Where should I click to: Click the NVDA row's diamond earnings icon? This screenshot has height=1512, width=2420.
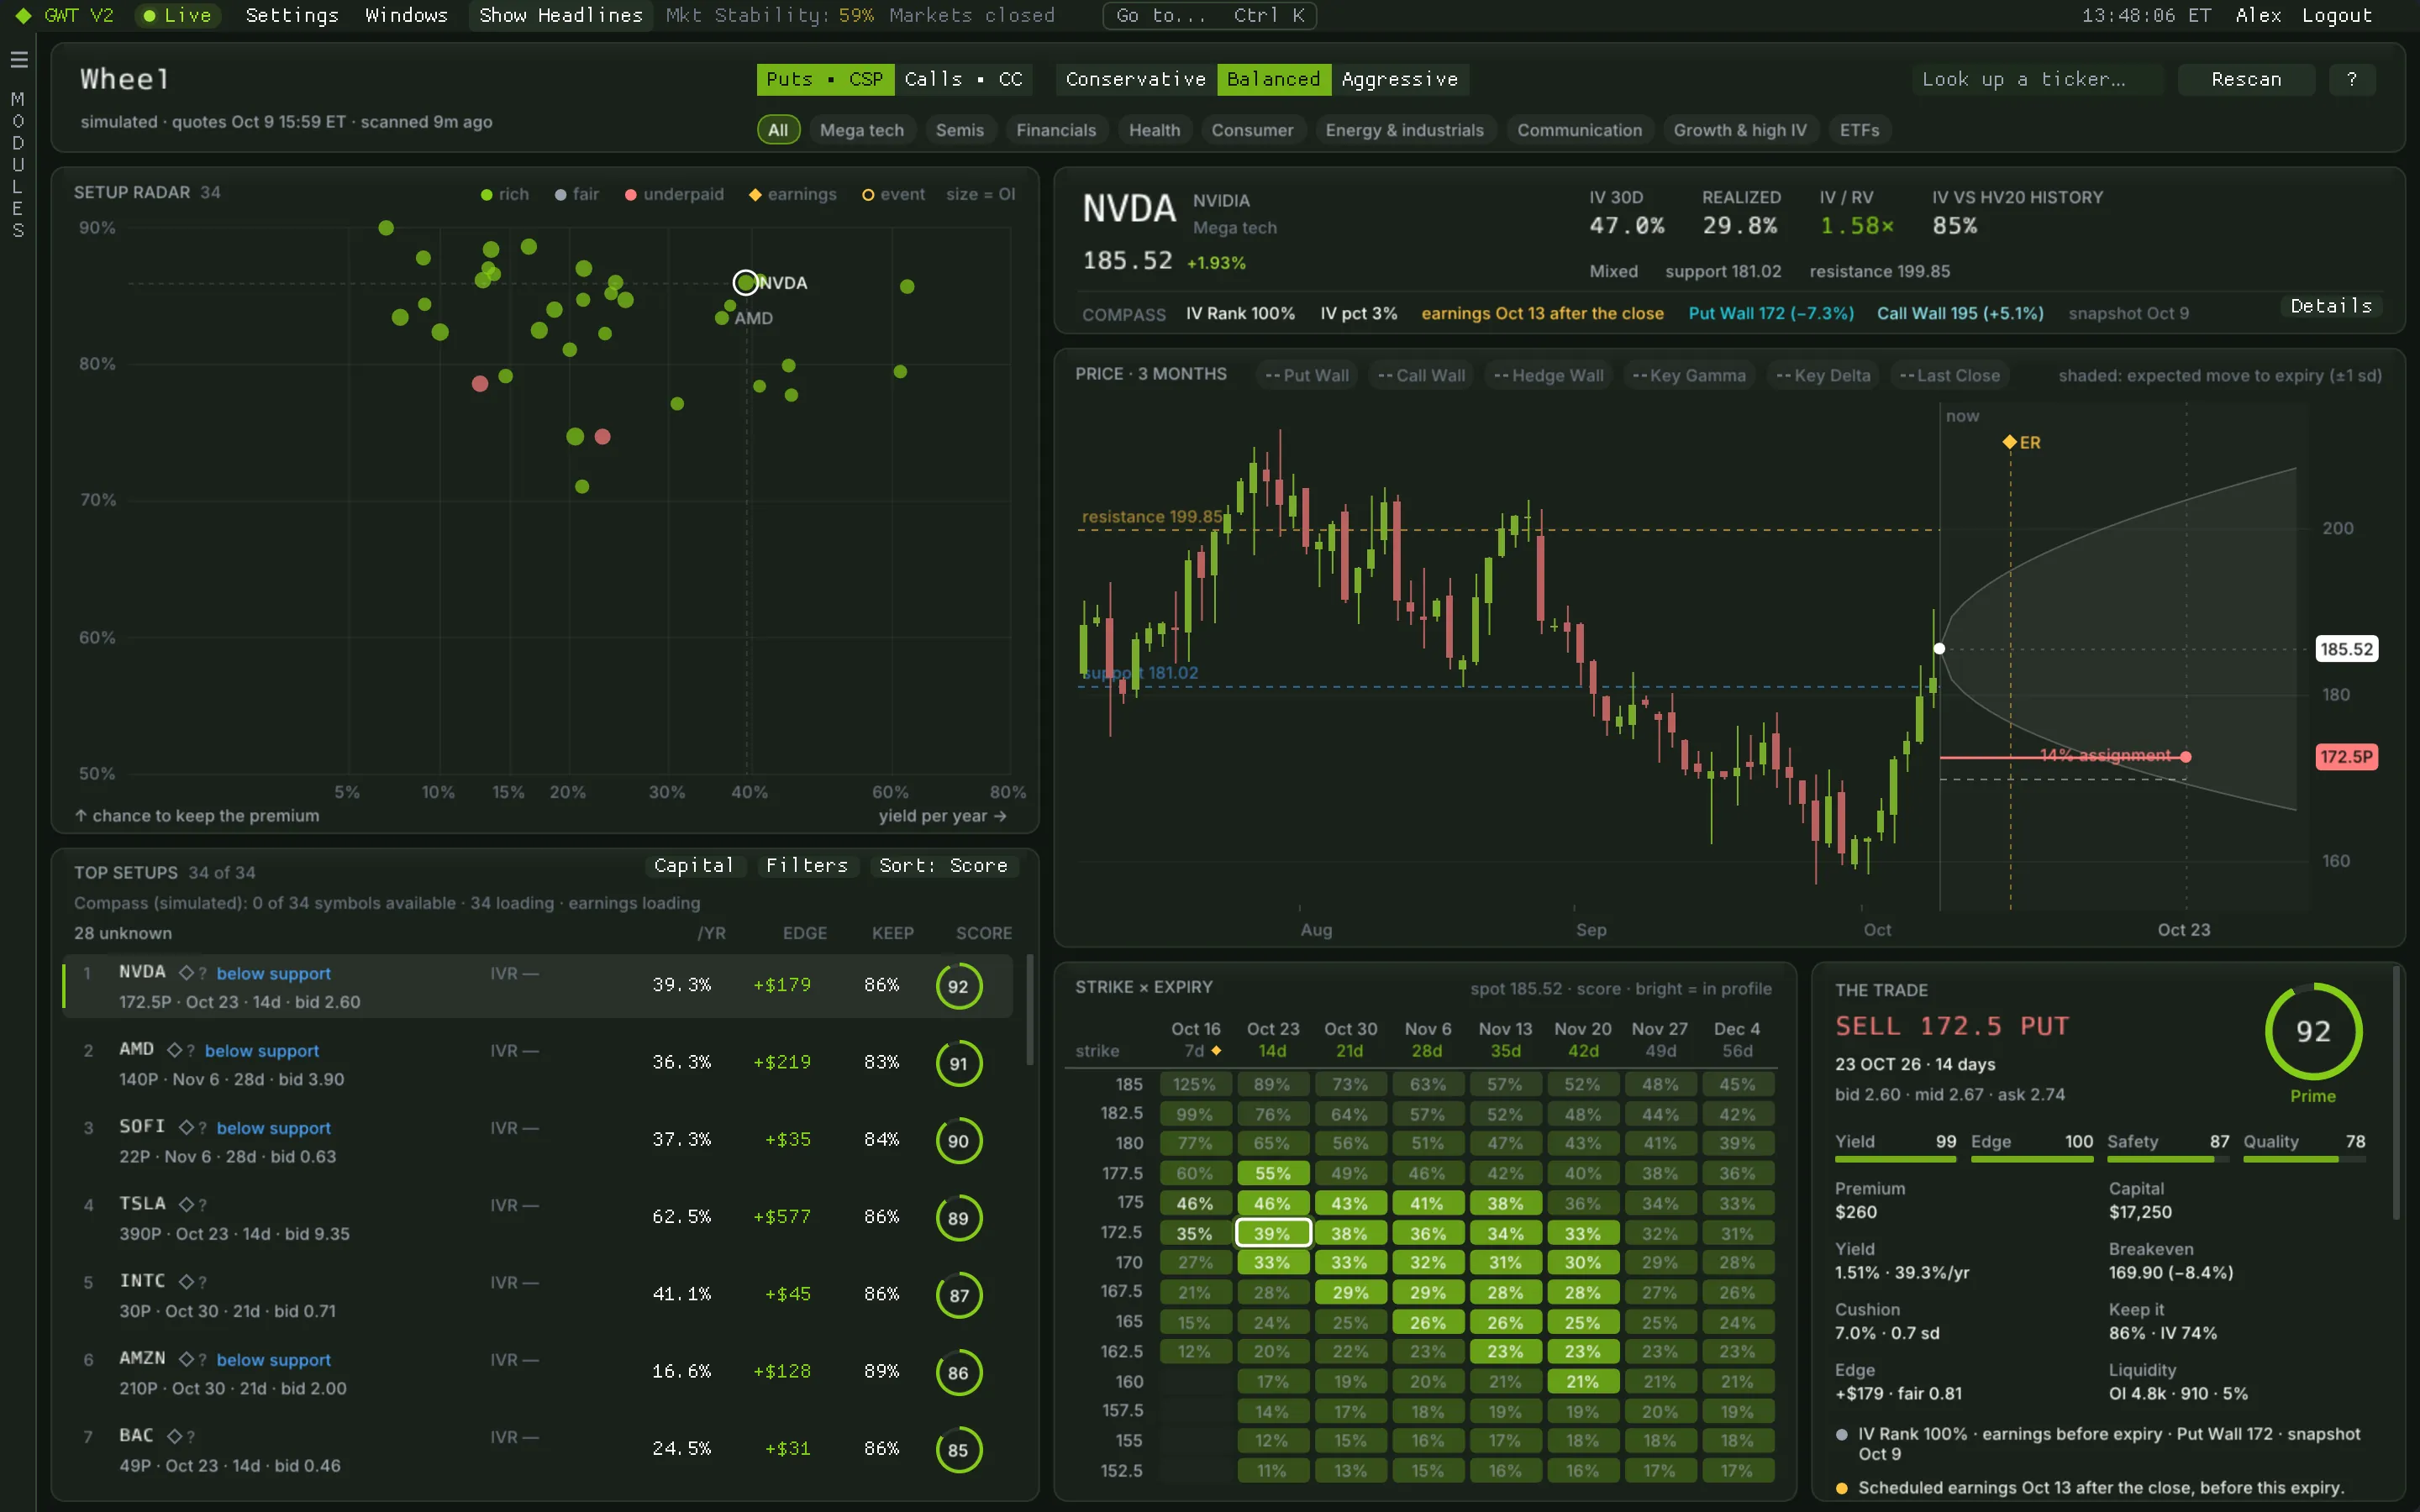pyautogui.click(x=186, y=972)
